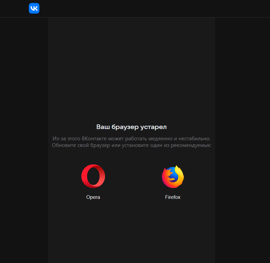270x263 pixels.
Task: Open the Firefox browser icon
Action: click(173, 177)
